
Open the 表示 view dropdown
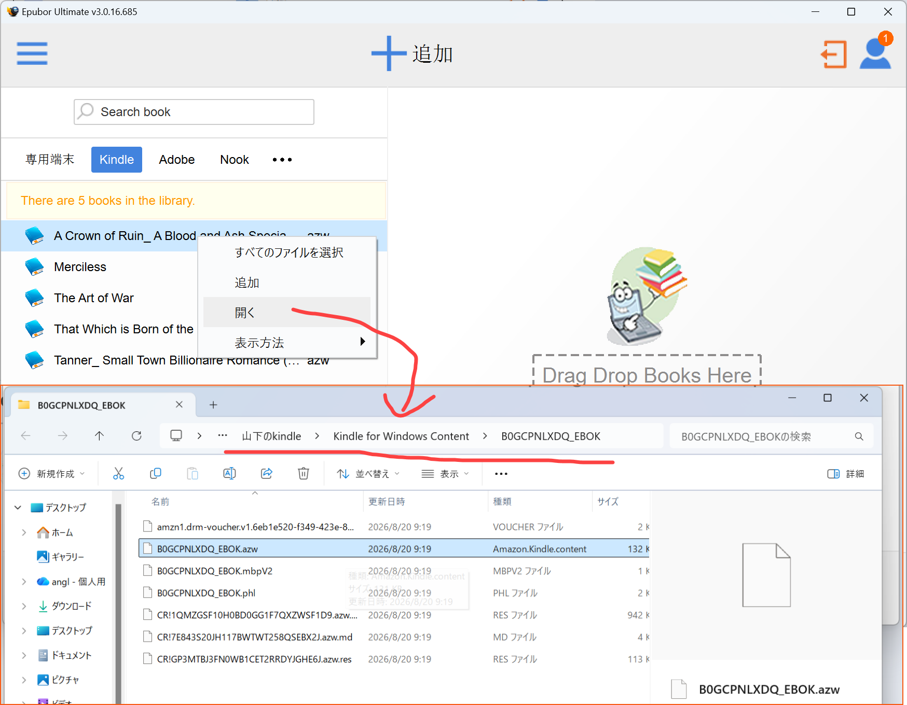point(445,474)
